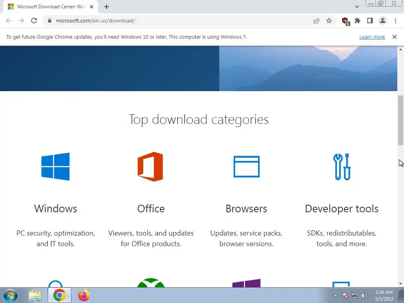View site information via lock icon

tap(50, 21)
